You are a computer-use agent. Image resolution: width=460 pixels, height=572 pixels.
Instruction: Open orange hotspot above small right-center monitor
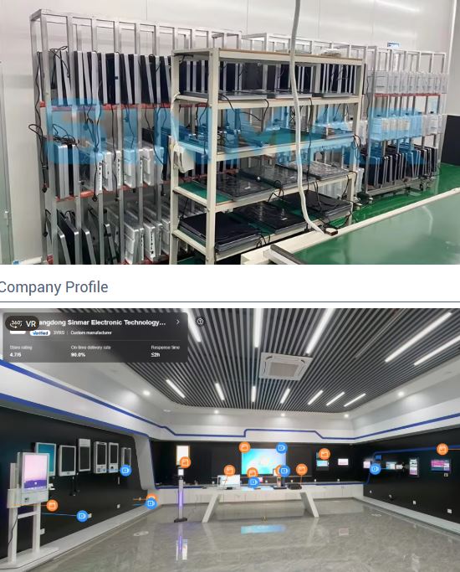[324, 454]
